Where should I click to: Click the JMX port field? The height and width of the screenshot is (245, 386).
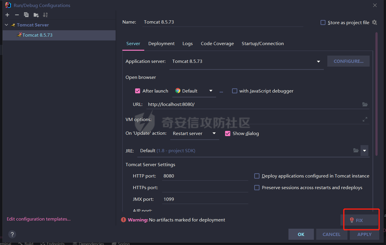click(205, 199)
